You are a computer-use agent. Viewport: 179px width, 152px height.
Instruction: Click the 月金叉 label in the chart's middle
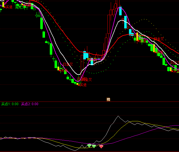tap(92, 59)
